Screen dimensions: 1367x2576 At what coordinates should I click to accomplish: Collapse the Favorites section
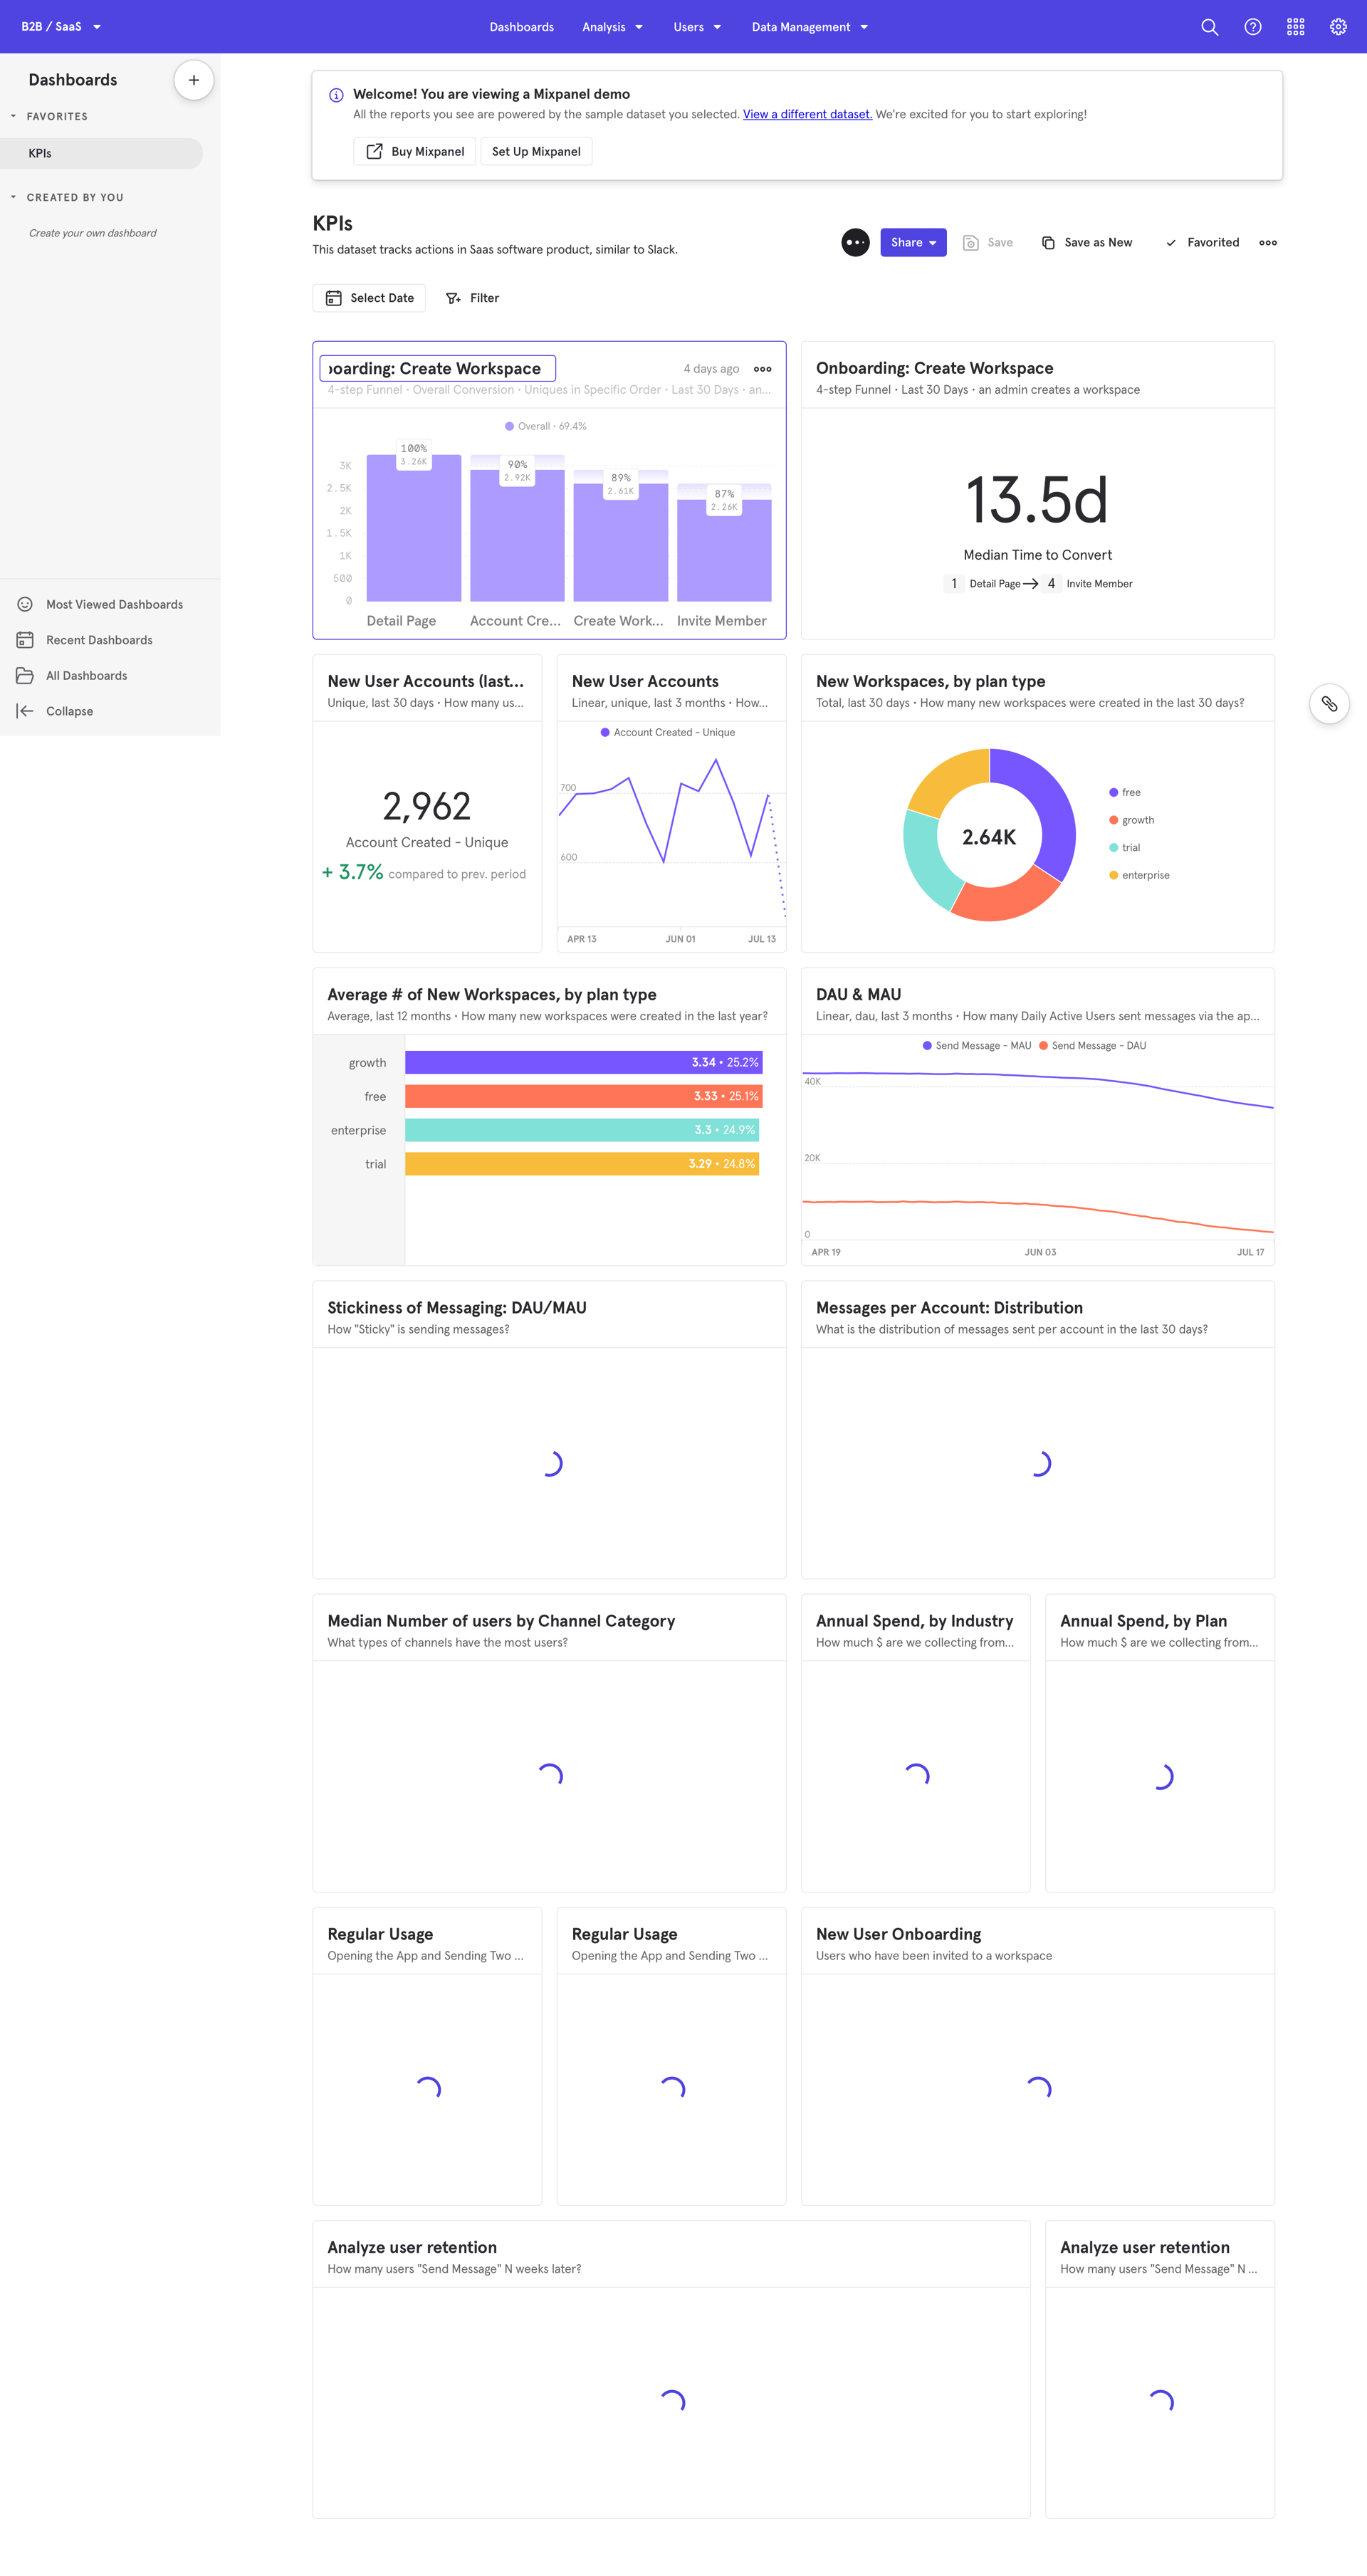(13, 116)
